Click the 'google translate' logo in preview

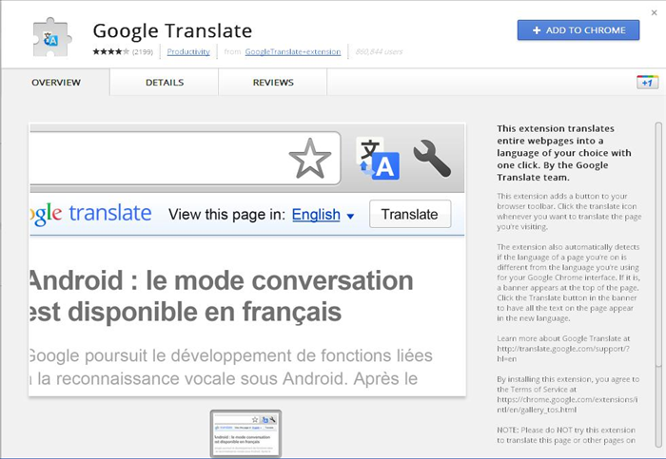(x=91, y=214)
